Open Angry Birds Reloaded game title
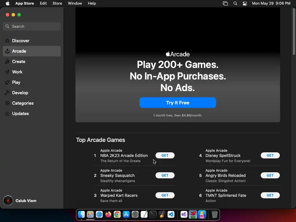The height and width of the screenshot is (222, 296). point(225,175)
